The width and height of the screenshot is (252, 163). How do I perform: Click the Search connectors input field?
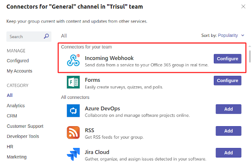point(29,36)
